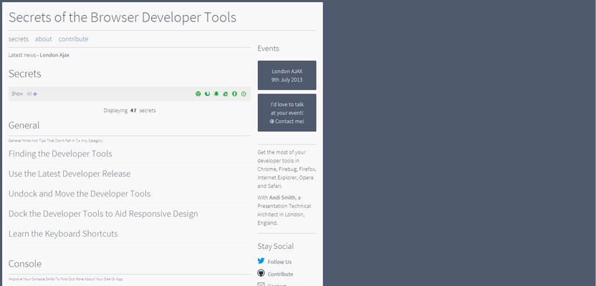This screenshot has width=596, height=286.
Task: Expand 'Learn the Keyboard Shortcuts' secret
Action: coord(63,234)
